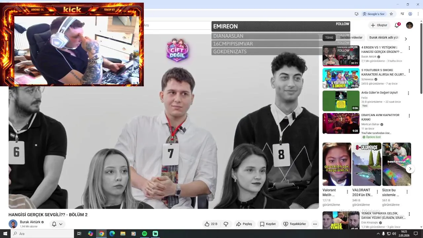Open the Chrome three-dot menu
Image resolution: width=423 pixels, height=238 pixels.
(x=418, y=14)
